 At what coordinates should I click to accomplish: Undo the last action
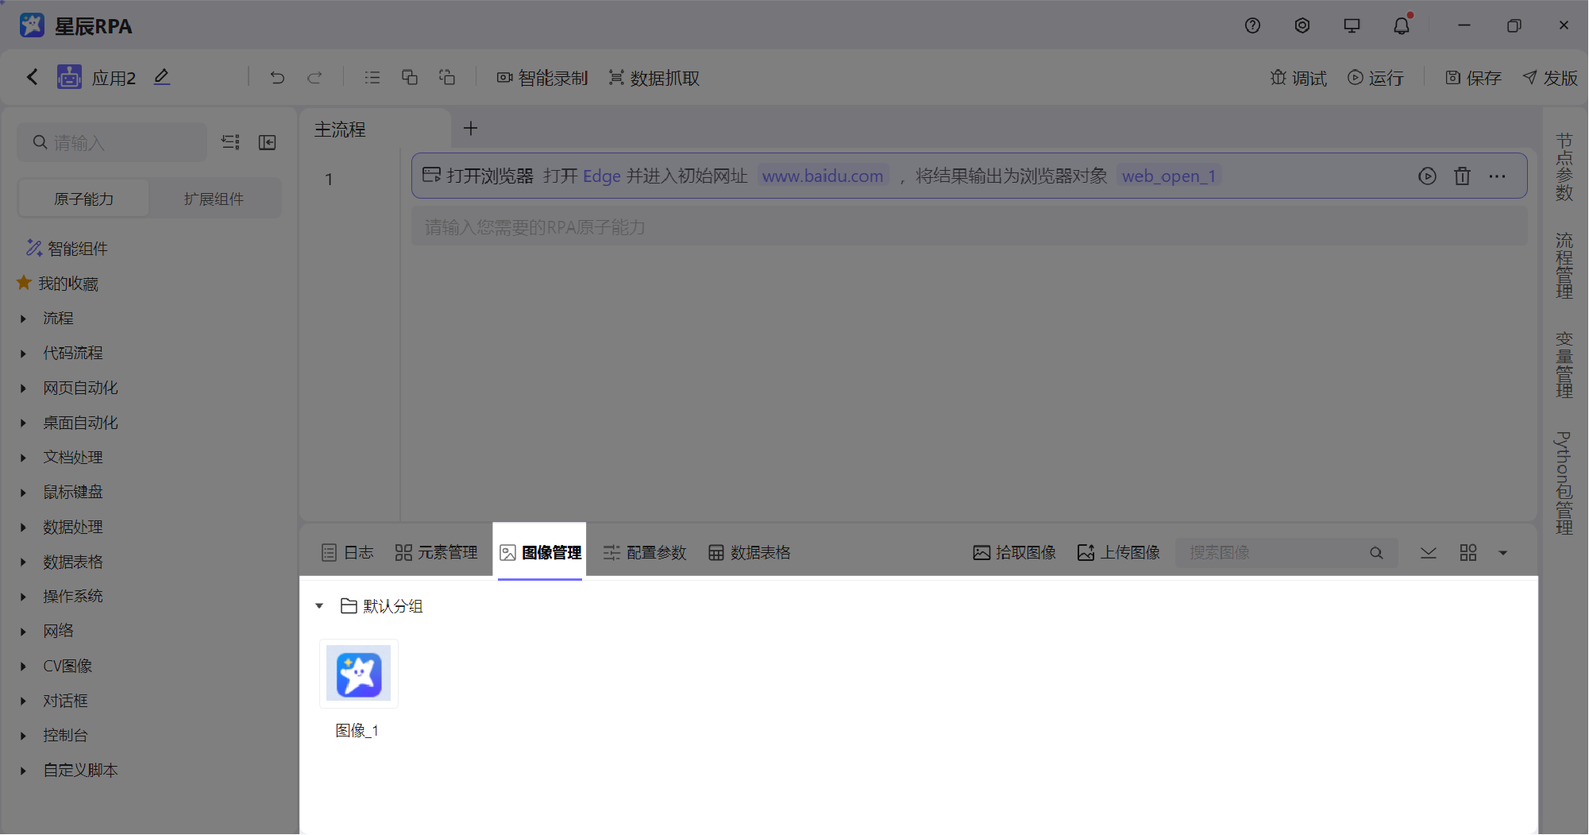click(276, 77)
